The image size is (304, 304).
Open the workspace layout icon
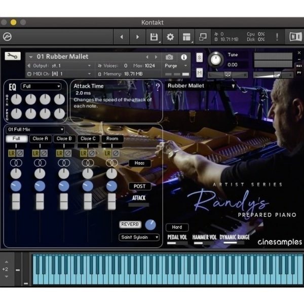[186, 37]
